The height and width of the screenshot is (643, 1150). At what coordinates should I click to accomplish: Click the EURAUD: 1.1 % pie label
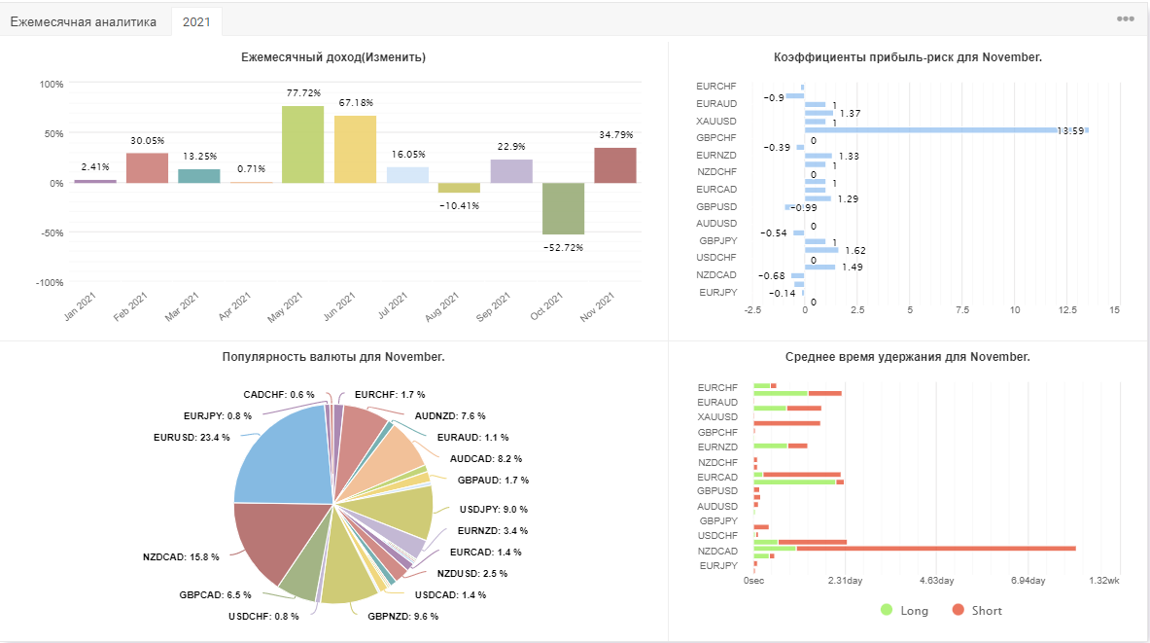(x=473, y=438)
